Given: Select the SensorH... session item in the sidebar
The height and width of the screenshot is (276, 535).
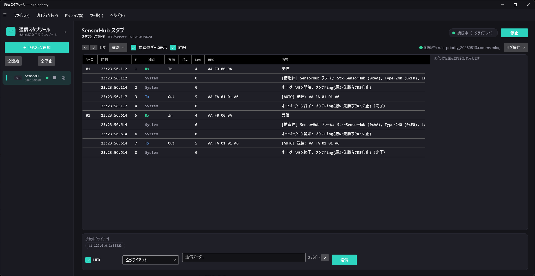Looking at the screenshot, I should point(37,78).
